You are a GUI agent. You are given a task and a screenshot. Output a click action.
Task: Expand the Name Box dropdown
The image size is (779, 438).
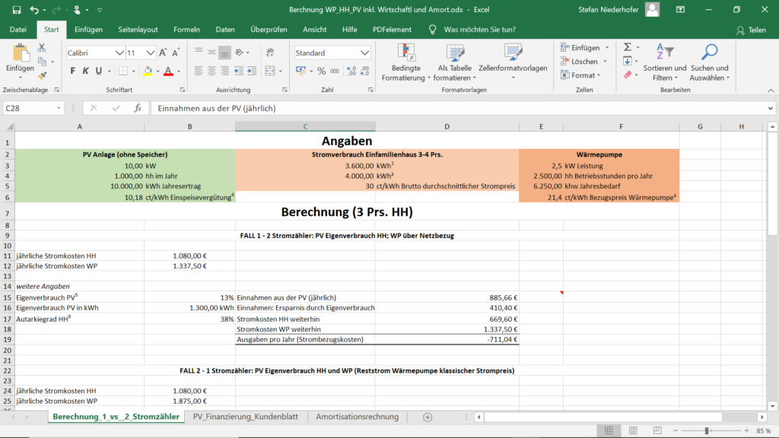(58, 108)
